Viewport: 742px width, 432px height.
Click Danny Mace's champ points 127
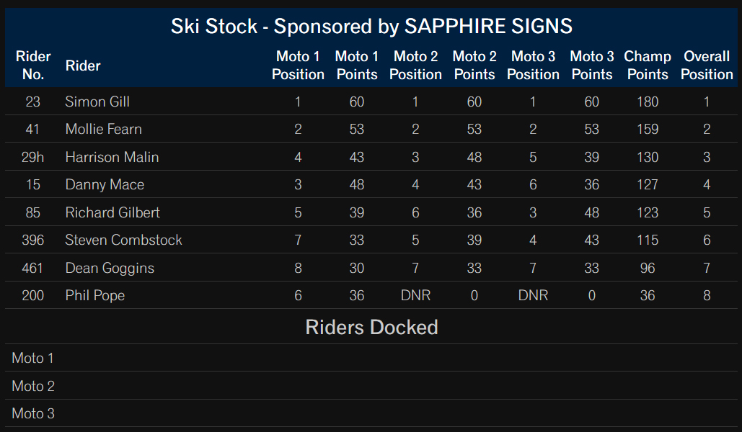coord(648,184)
